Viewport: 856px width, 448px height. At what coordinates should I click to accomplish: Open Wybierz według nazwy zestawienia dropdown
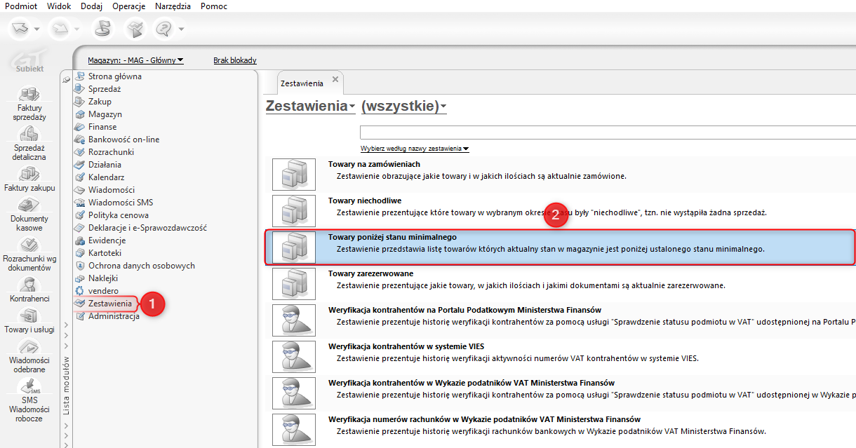415,149
